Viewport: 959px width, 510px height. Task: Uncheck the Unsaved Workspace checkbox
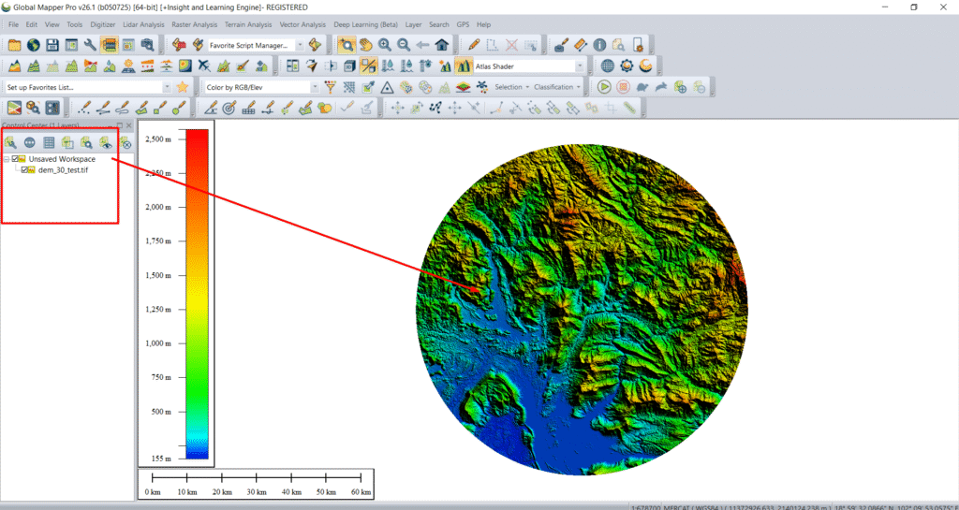click(15, 159)
